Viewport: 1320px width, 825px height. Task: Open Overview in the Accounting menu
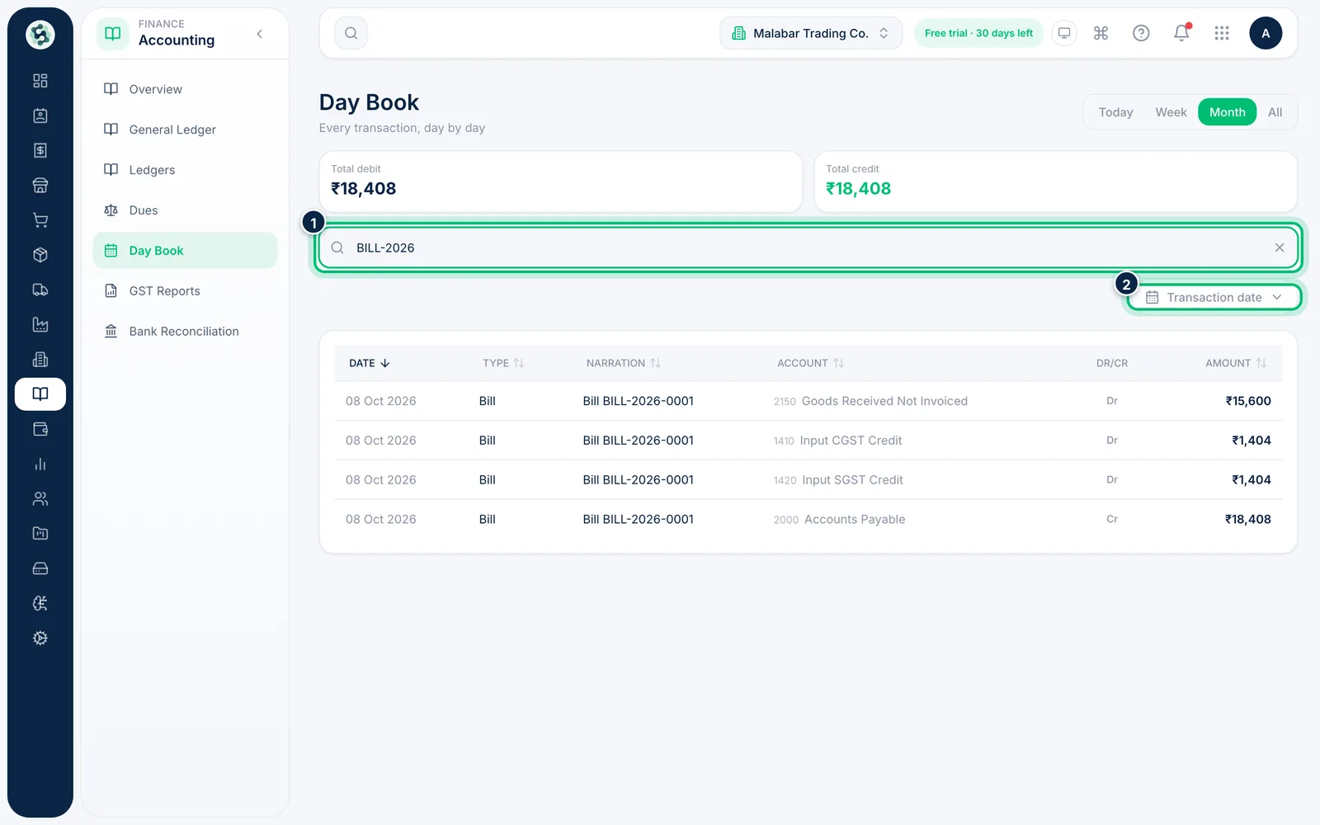(x=185, y=89)
